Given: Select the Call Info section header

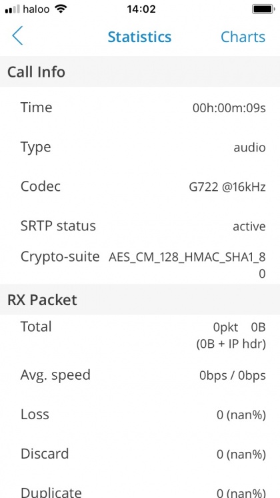Looking at the screenshot, I should pos(140,72).
